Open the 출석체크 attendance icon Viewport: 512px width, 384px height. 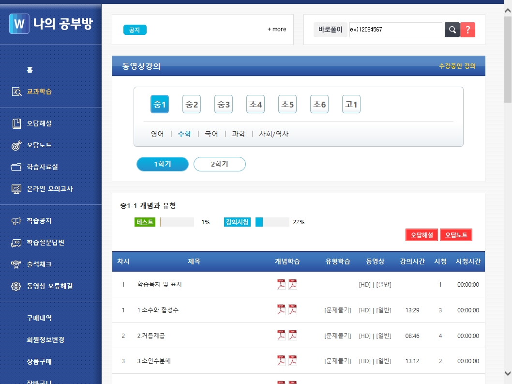(17, 264)
